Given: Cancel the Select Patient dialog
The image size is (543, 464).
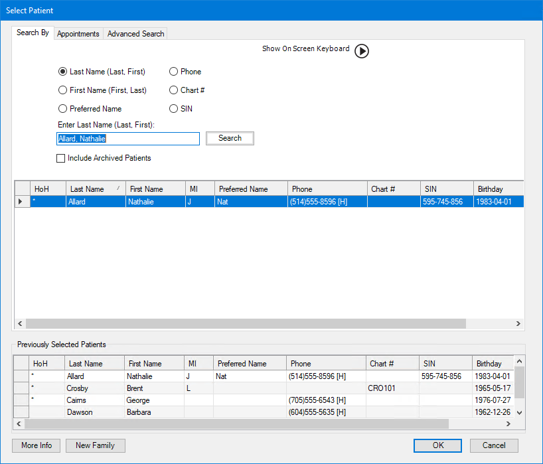Looking at the screenshot, I should coord(494,445).
